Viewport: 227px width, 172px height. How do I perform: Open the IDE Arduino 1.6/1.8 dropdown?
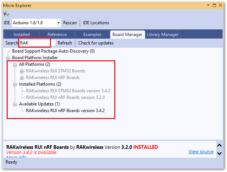pyautogui.click(x=58, y=23)
